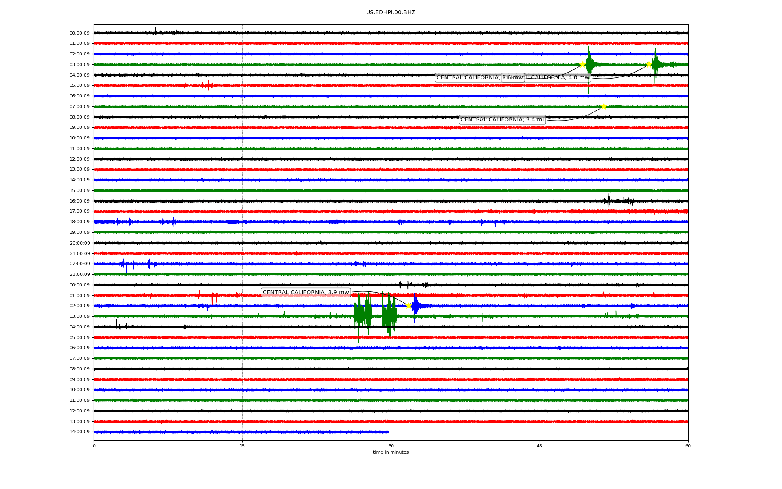782x489 pixels.
Task: Click the yellow star for the 3.4 ml event
Action: click(x=604, y=106)
